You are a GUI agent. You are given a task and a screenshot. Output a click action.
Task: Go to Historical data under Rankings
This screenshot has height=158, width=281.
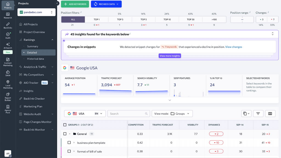tap(35, 59)
